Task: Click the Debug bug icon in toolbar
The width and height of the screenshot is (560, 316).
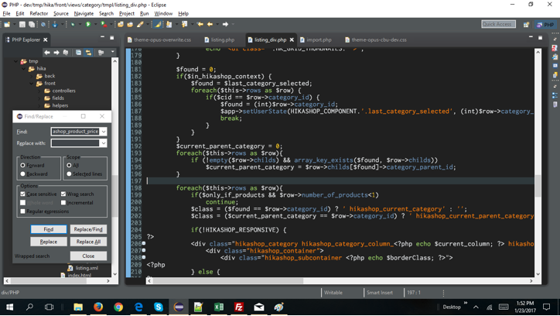Action: tap(73, 24)
